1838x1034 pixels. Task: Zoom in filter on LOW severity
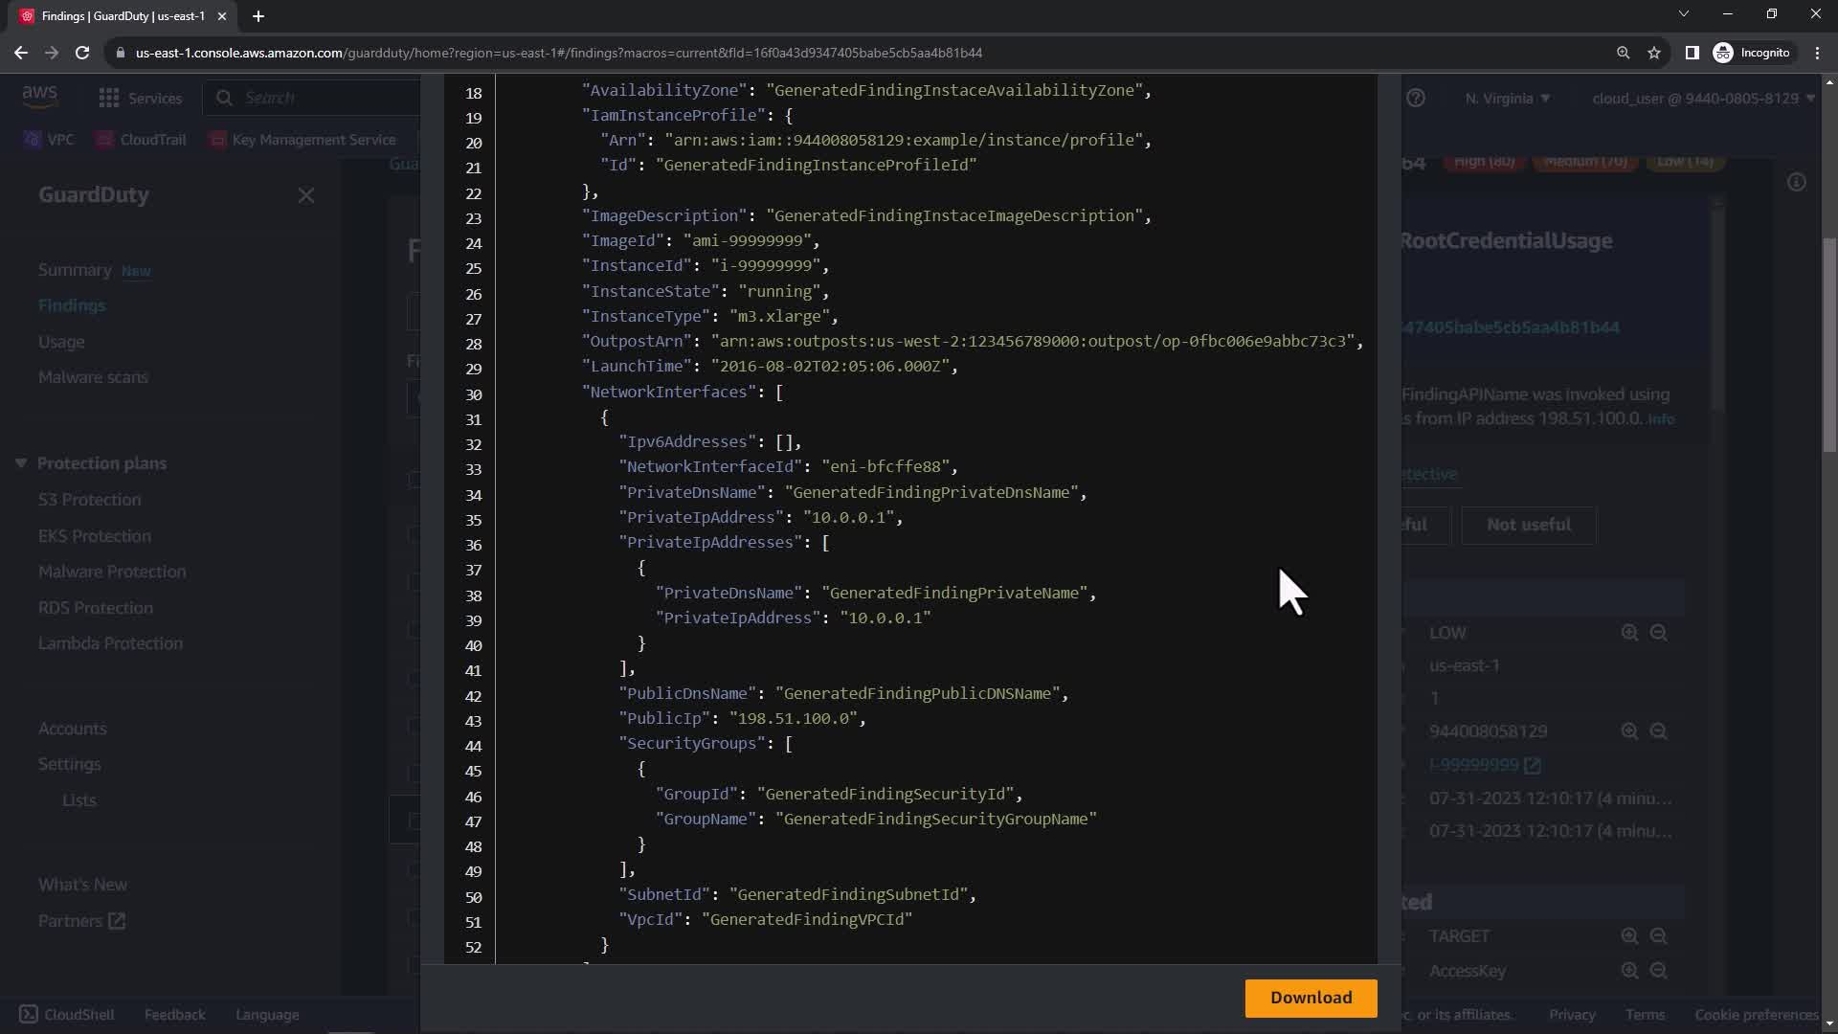[x=1629, y=633]
